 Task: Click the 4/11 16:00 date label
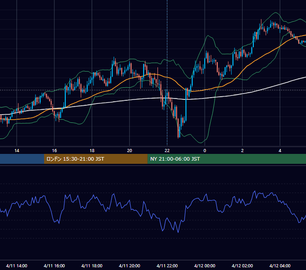(x=54, y=265)
